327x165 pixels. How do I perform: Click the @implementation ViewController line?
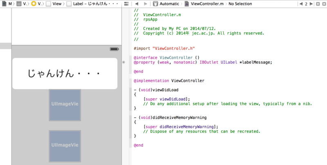(x=169, y=80)
